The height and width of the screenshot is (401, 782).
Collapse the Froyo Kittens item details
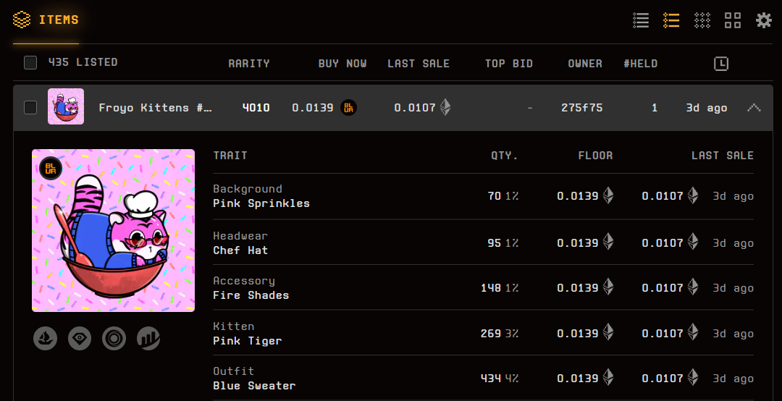click(x=754, y=108)
